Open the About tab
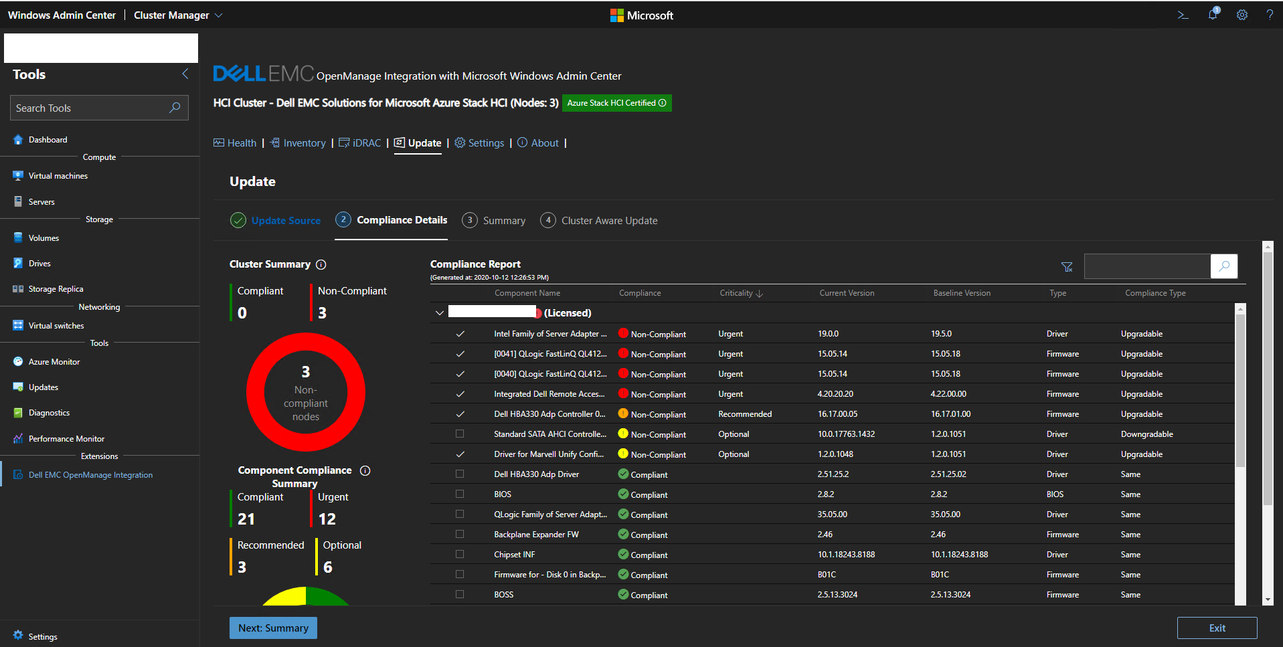Screen dimensions: 1283x647 click(538, 143)
